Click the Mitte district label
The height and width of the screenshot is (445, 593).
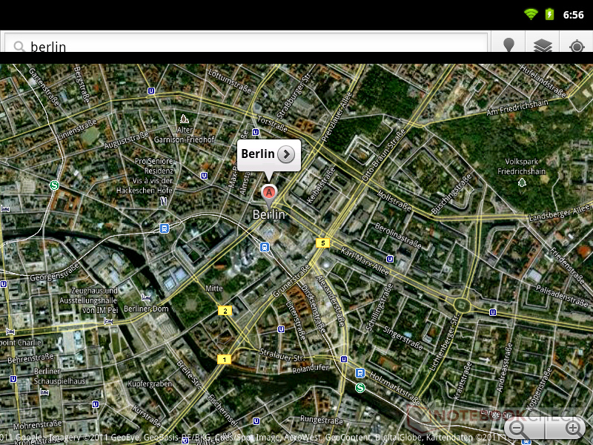(214, 289)
